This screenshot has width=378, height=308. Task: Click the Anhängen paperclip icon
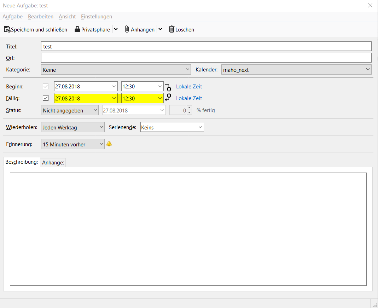click(127, 29)
